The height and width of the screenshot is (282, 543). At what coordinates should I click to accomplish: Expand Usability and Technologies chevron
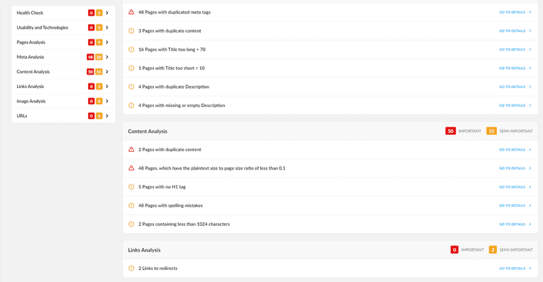pos(107,28)
